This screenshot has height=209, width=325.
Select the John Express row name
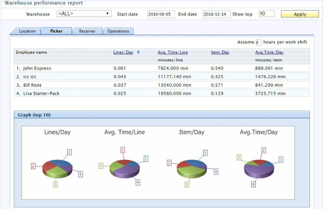coord(37,68)
